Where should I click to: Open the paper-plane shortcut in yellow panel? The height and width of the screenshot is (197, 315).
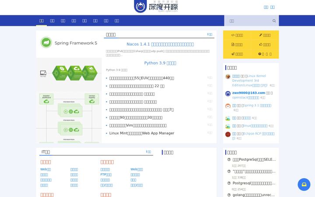(237, 54)
